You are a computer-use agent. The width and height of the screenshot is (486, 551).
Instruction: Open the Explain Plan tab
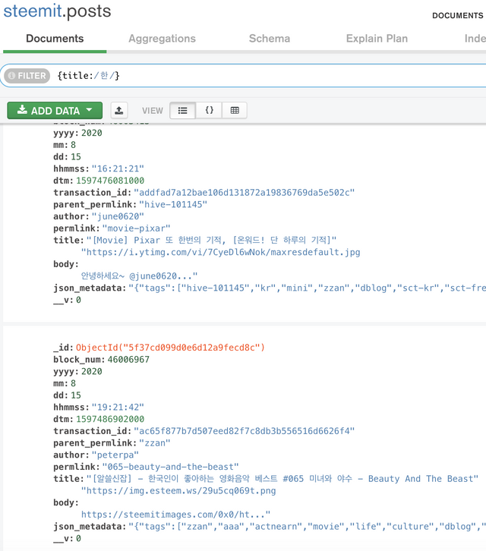click(377, 39)
